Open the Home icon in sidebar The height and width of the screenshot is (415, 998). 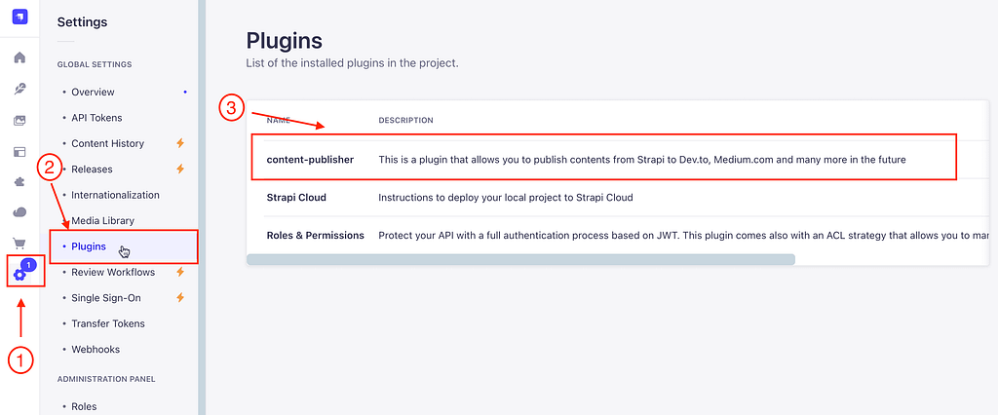(19, 57)
